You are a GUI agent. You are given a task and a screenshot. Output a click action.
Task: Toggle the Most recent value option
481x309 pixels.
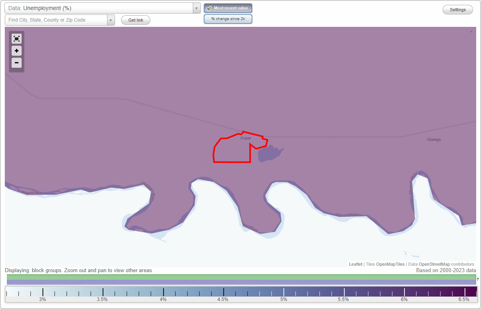pos(228,8)
